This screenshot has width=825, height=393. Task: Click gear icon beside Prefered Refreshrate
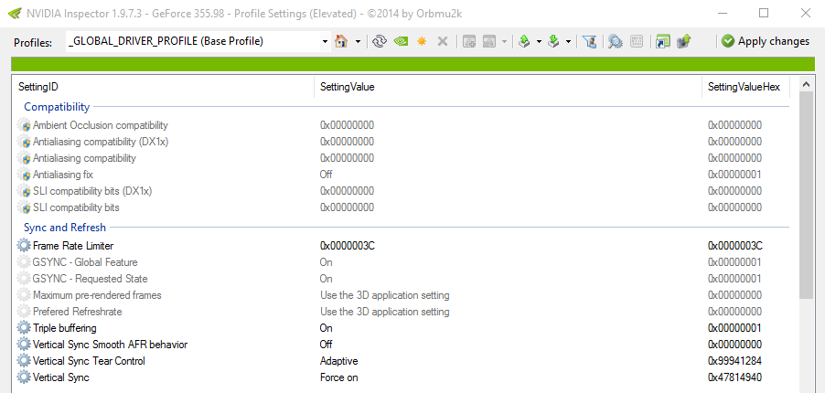coord(24,312)
